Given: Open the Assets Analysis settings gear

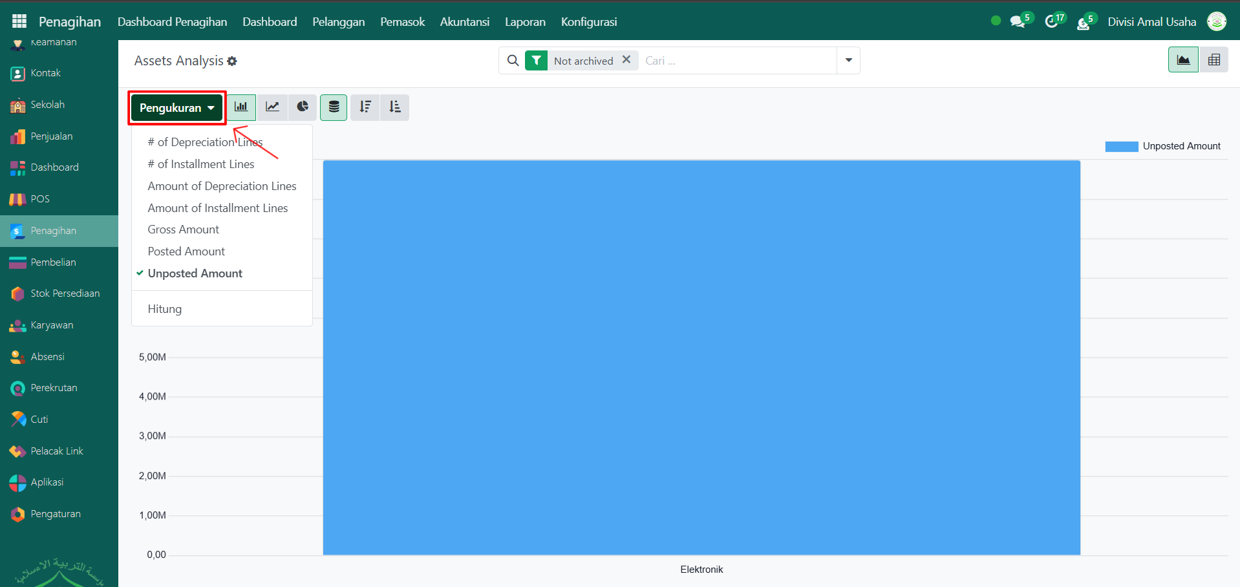Looking at the screenshot, I should coord(232,61).
